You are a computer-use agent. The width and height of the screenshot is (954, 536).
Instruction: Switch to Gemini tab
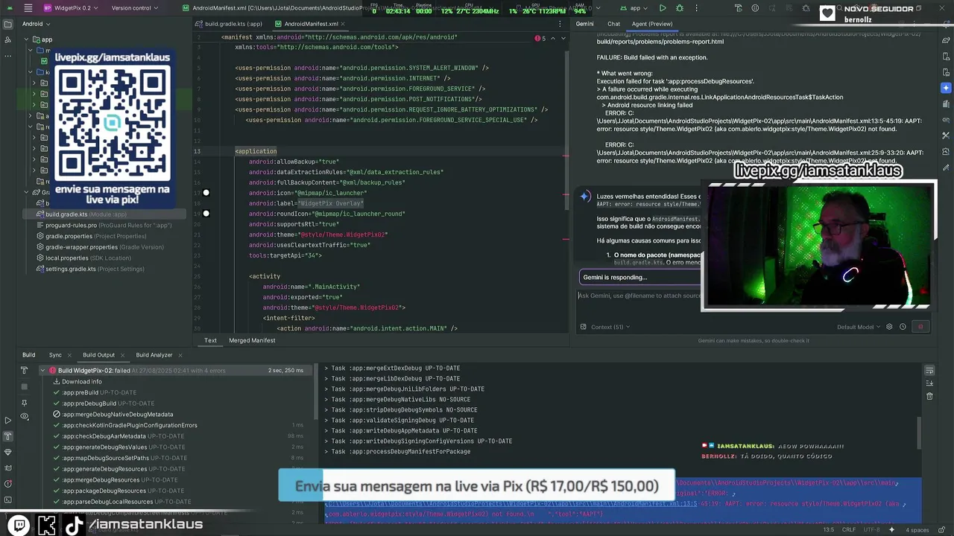pos(584,24)
